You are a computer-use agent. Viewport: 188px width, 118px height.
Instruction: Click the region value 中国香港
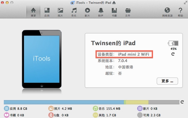(x=126, y=67)
